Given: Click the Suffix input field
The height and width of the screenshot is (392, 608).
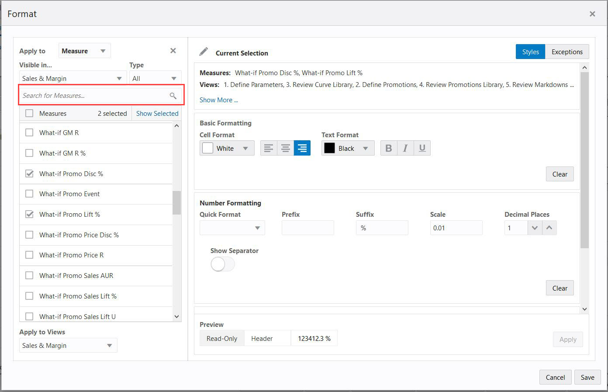Looking at the screenshot, I should (x=382, y=228).
